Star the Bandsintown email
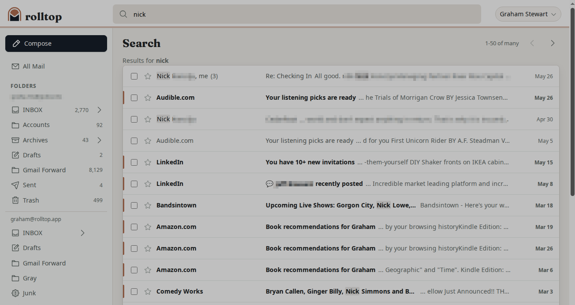 click(148, 205)
